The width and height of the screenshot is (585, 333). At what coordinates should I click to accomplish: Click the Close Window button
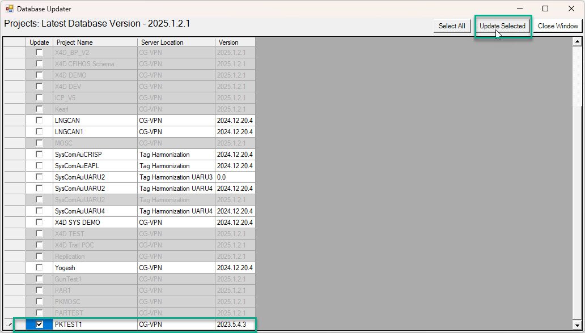tap(558, 26)
